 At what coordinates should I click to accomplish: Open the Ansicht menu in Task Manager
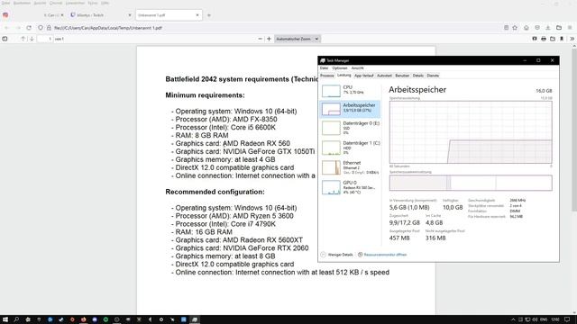(357, 68)
